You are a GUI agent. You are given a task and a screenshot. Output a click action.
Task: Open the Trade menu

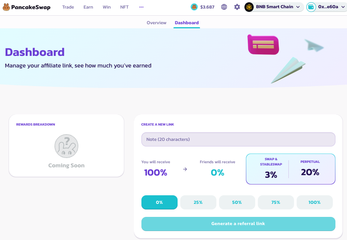click(68, 7)
